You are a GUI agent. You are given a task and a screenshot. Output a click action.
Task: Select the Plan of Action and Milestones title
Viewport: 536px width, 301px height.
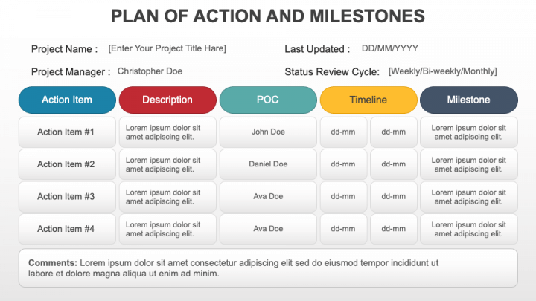coord(268,16)
